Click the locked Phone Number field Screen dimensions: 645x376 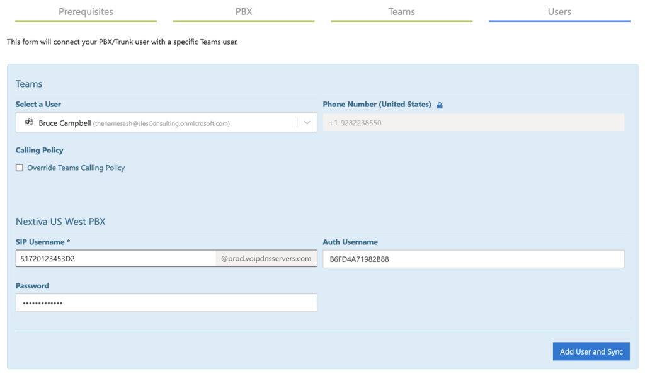pyautogui.click(x=474, y=123)
